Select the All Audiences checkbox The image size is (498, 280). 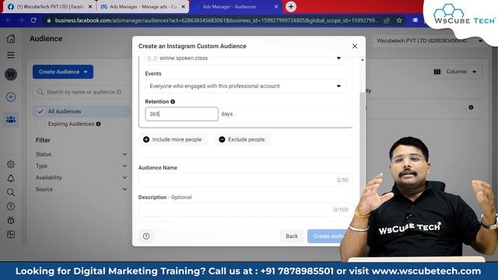pyautogui.click(x=40, y=111)
